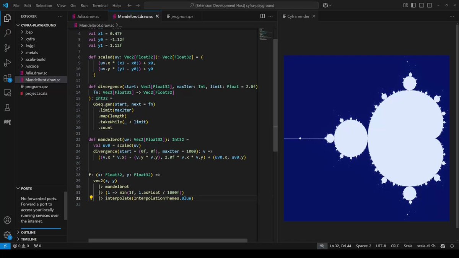
Task: Expand the TIMELINE section
Action: (x=29, y=239)
